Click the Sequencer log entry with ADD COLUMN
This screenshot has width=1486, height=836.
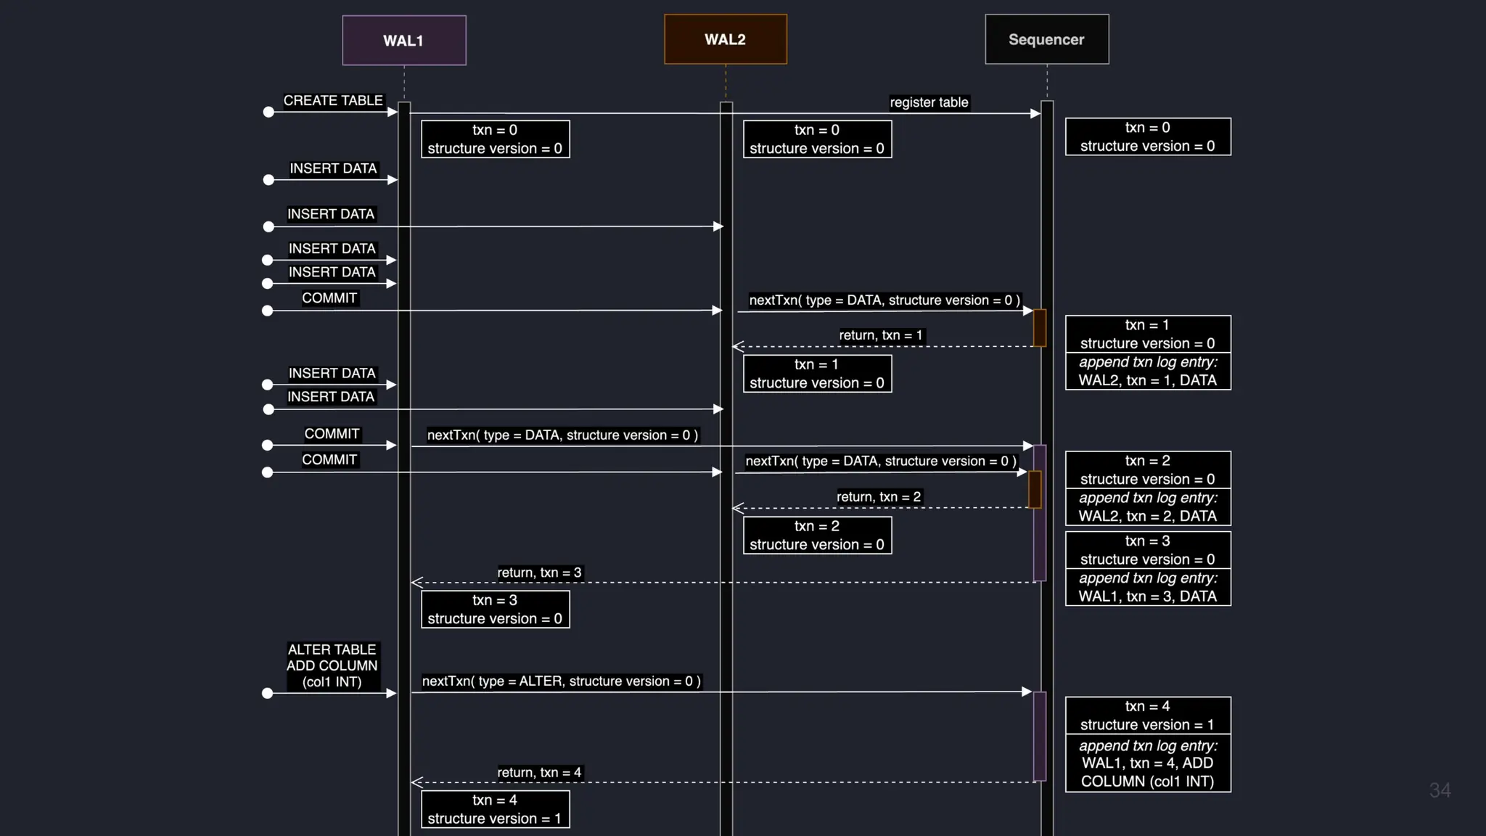tap(1147, 763)
